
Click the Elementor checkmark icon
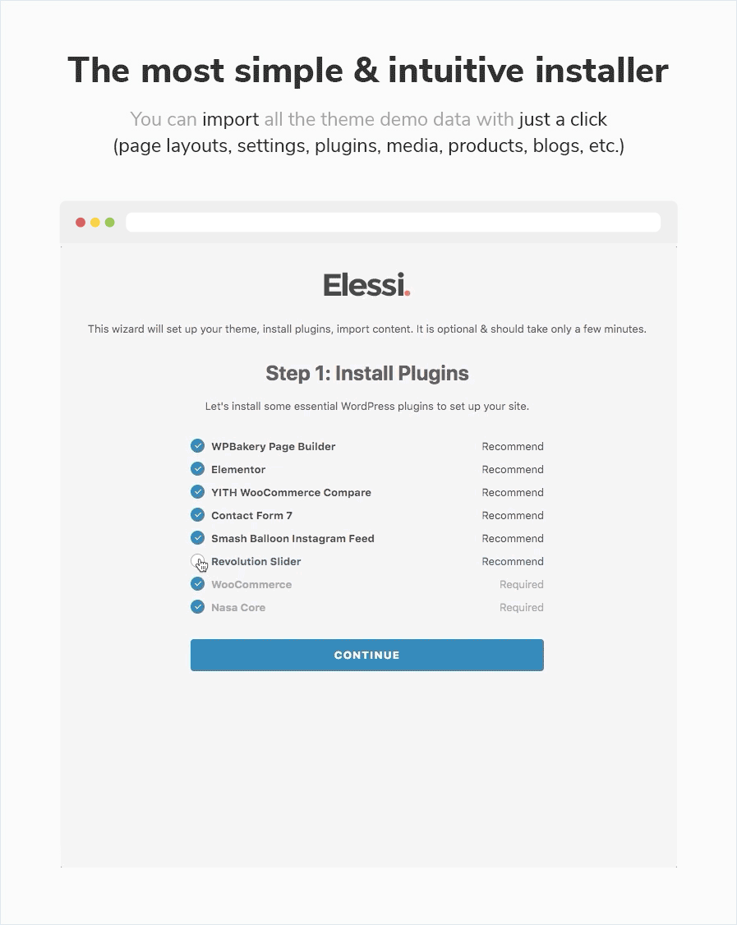tap(197, 468)
